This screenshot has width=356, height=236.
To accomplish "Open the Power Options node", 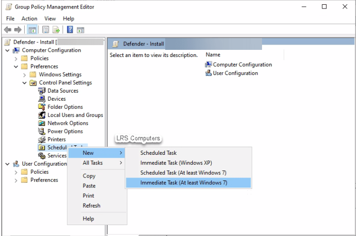I will (x=65, y=131).
